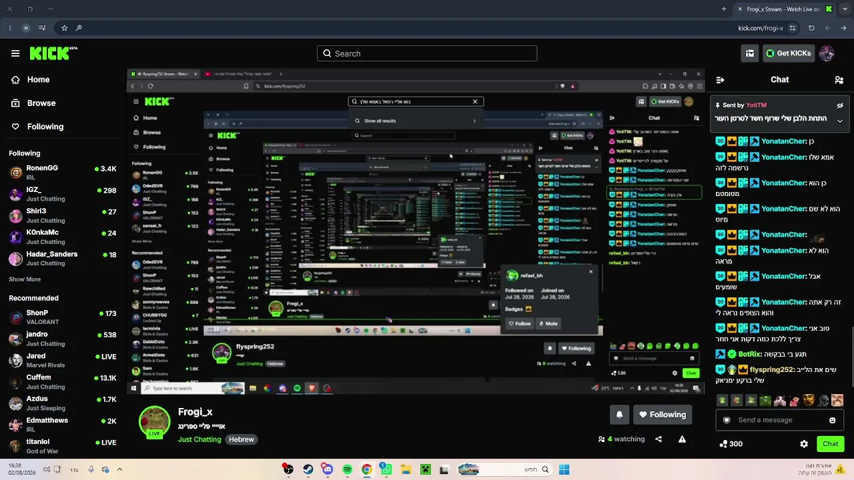Screen dimensions: 854x480
Task: Bookmark this page with the star icon
Action: (x=64, y=28)
